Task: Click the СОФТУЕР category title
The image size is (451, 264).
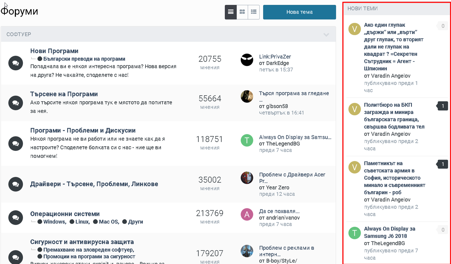Action: 19,34
